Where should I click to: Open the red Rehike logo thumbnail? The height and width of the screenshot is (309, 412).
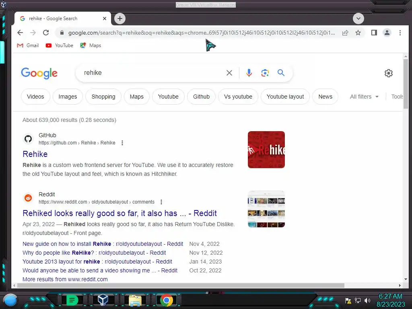tap(266, 150)
